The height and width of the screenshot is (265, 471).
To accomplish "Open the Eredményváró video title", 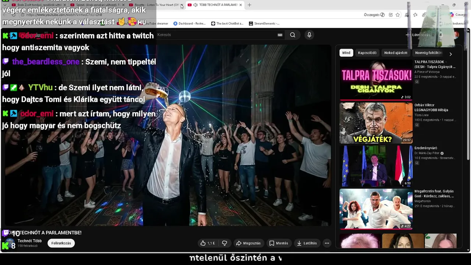I will tap(426, 148).
